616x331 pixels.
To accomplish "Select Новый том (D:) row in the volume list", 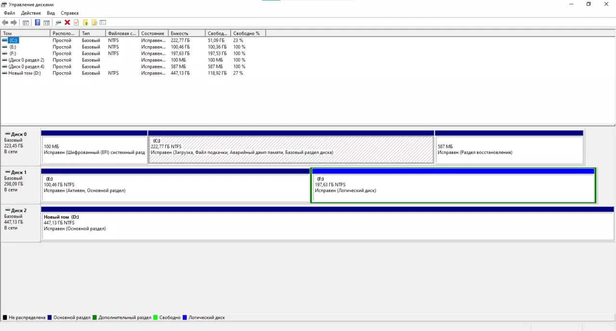I will click(x=24, y=73).
